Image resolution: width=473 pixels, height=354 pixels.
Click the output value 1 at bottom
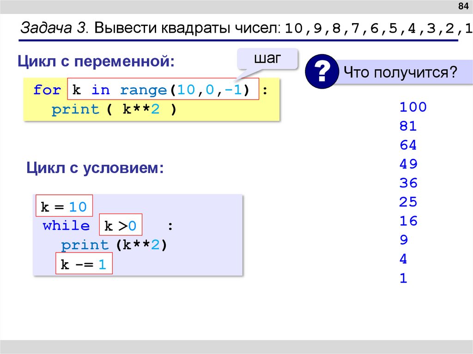(x=403, y=278)
